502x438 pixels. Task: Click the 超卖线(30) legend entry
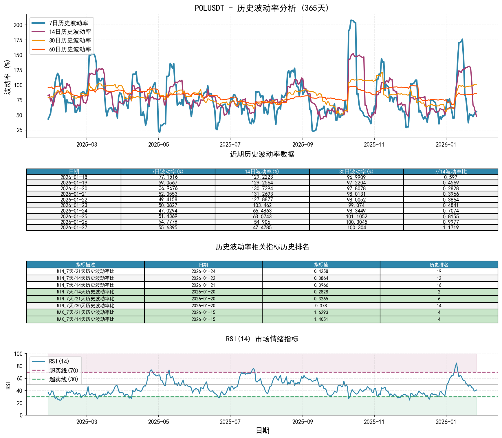tap(64, 379)
